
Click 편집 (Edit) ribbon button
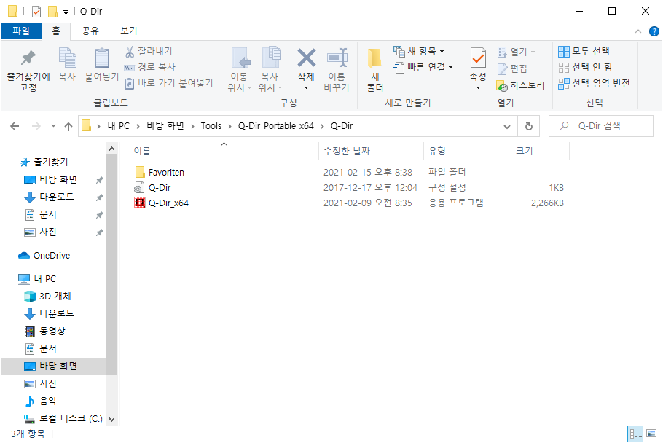point(512,68)
